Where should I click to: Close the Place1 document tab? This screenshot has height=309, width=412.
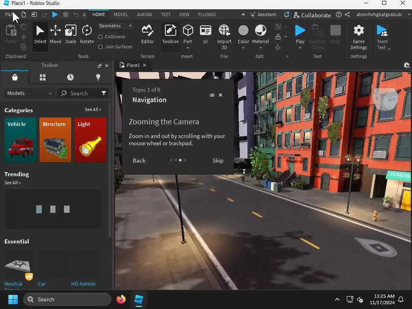click(x=144, y=65)
